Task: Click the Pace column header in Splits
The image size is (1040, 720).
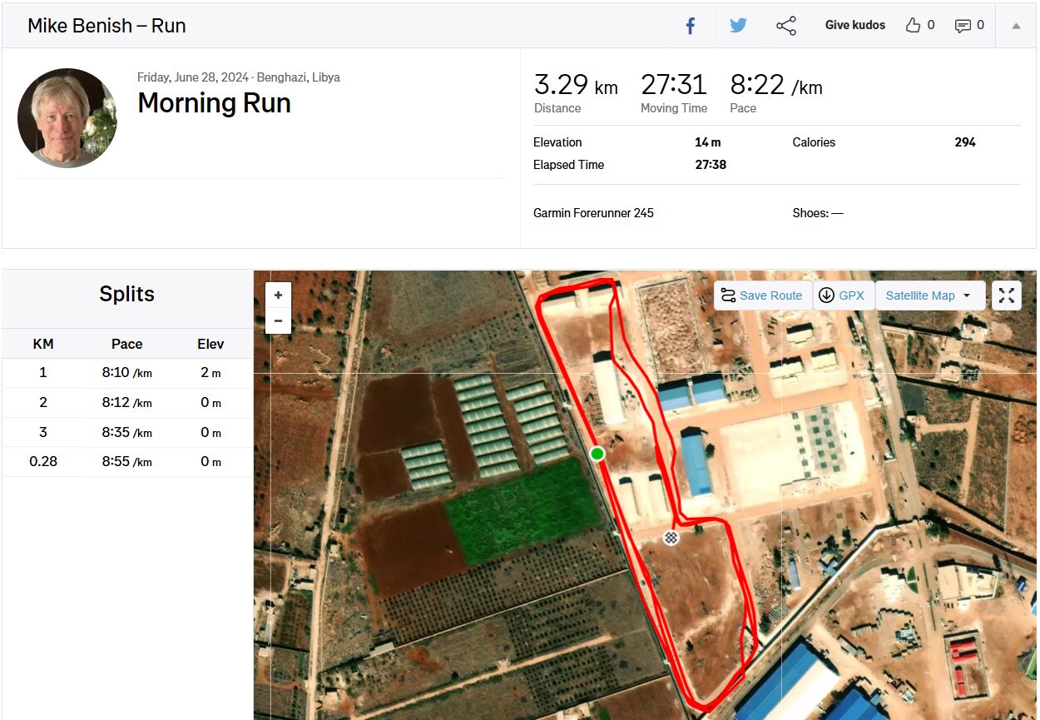Action: (x=127, y=344)
